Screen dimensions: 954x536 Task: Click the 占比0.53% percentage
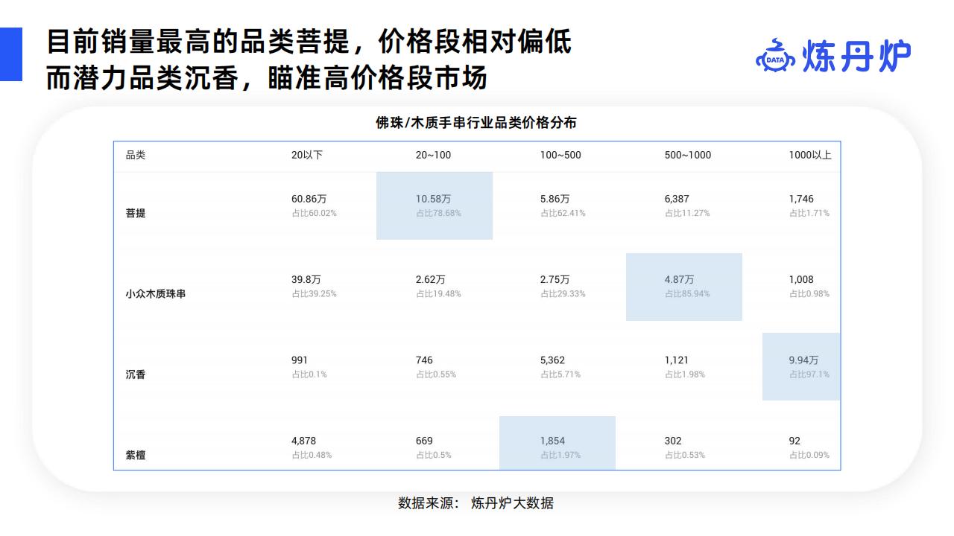(685, 455)
